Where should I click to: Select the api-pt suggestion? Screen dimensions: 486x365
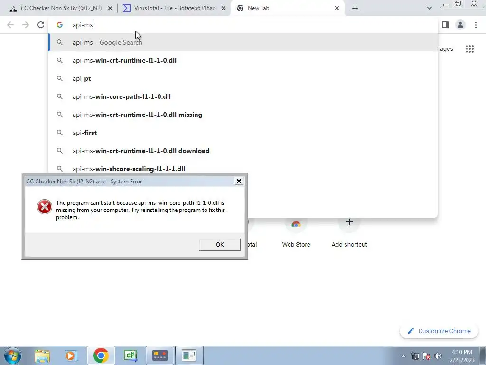coord(243,78)
